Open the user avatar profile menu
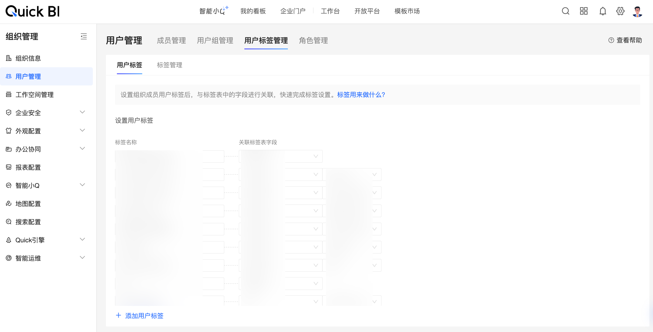The width and height of the screenshot is (653, 332). point(637,12)
